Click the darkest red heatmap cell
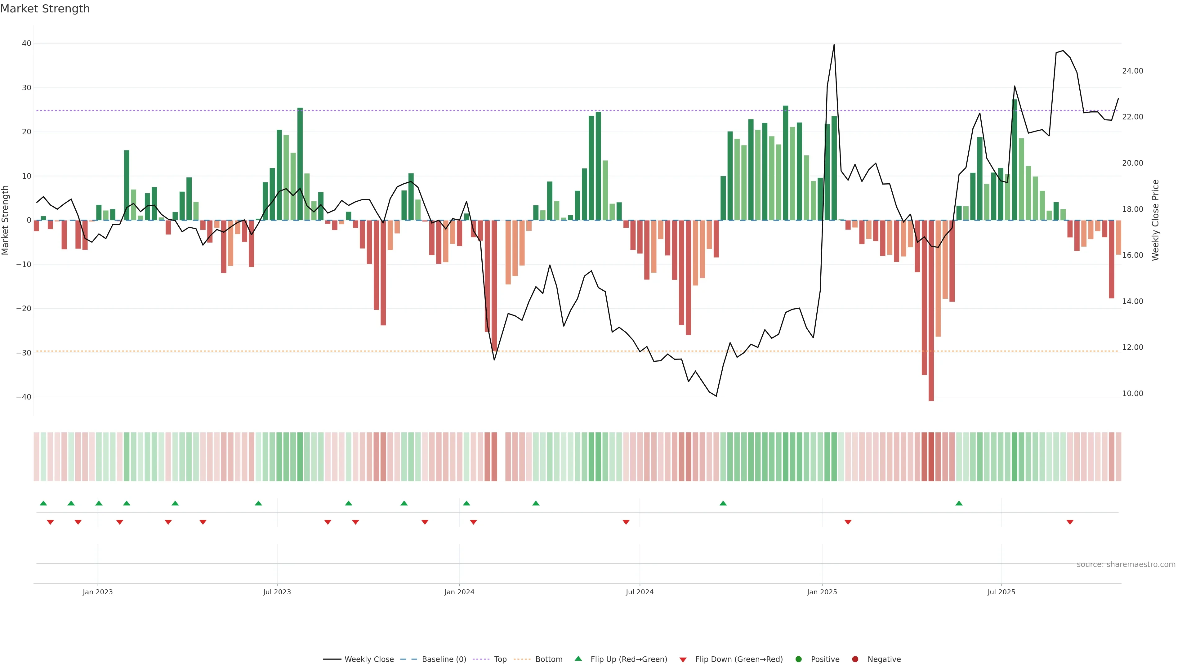The width and height of the screenshot is (1191, 670). pyautogui.click(x=931, y=457)
